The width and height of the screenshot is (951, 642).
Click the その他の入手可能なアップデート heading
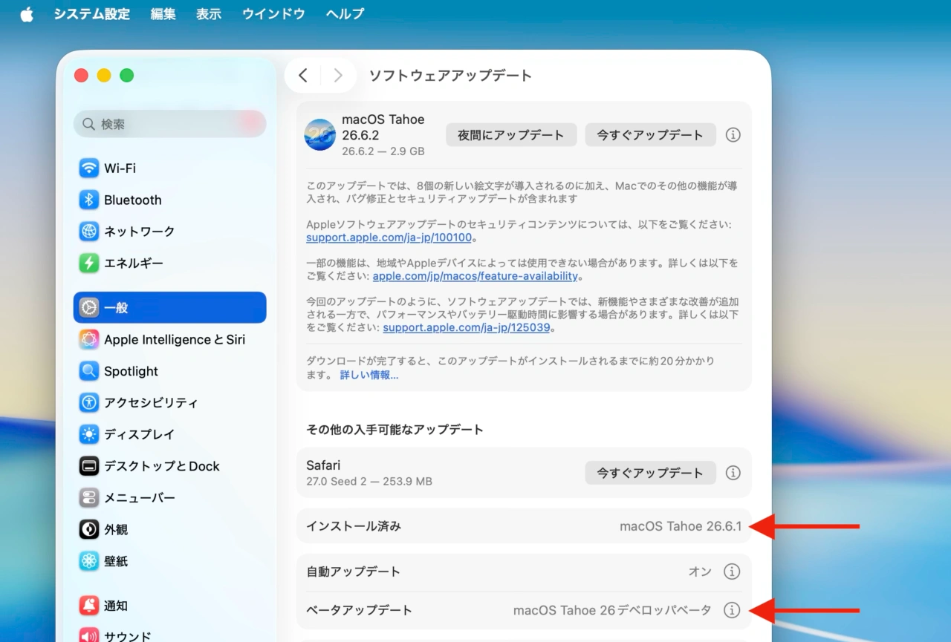[395, 430]
